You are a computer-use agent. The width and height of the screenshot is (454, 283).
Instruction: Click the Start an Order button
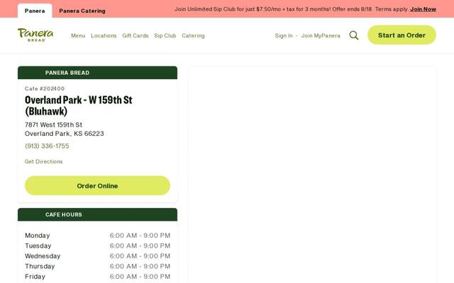click(x=402, y=35)
